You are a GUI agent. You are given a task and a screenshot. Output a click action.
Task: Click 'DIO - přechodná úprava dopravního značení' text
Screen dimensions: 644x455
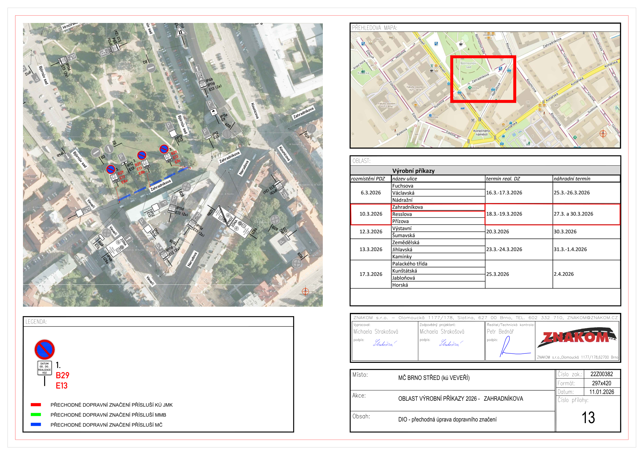[x=447, y=419]
